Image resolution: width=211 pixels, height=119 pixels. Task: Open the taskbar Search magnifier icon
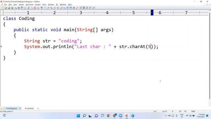tap(84, 116)
